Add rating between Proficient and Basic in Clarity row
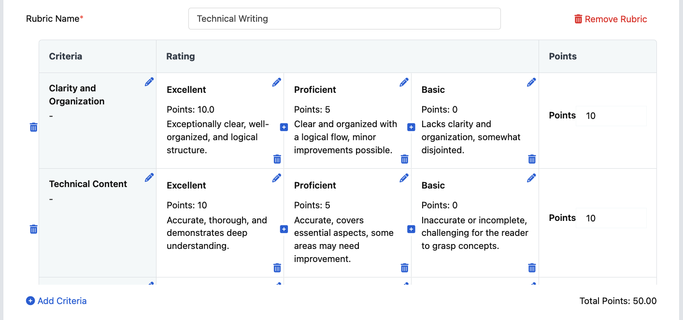Viewport: 683px width, 320px height. click(x=412, y=127)
